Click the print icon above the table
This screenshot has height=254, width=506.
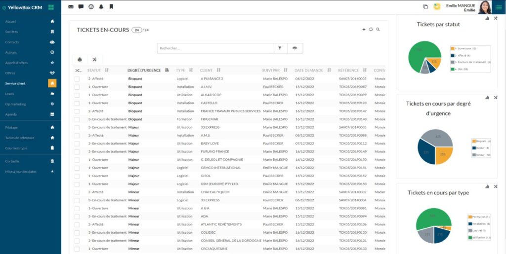[x=80, y=60]
